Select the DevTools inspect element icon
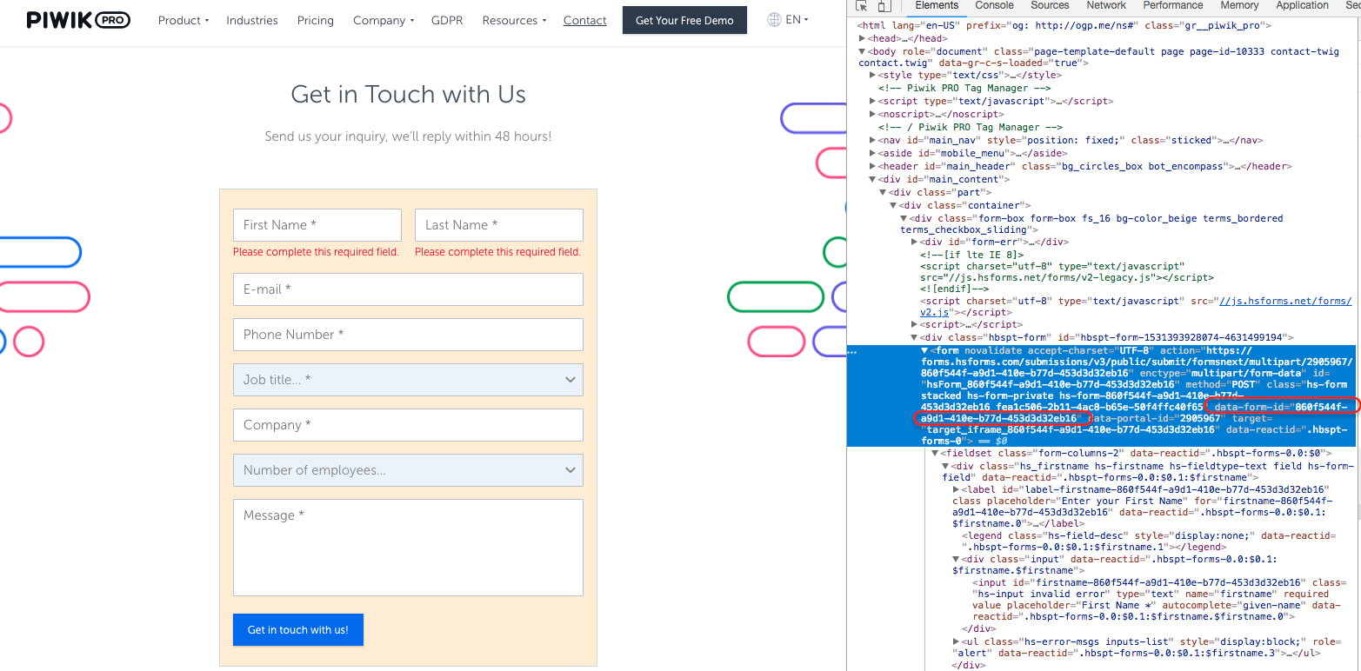 click(x=862, y=6)
